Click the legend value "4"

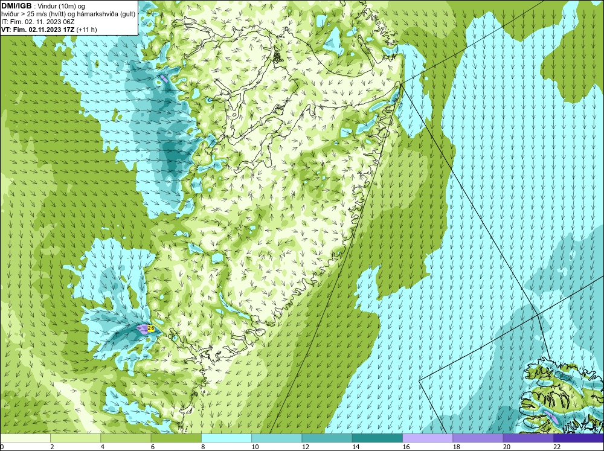[103, 447]
